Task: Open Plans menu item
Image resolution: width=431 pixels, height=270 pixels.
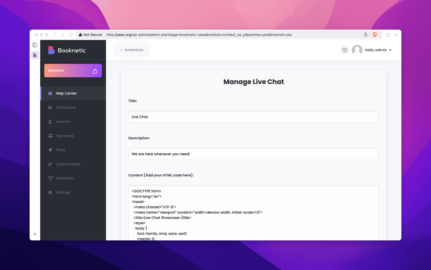Action: pos(73,150)
